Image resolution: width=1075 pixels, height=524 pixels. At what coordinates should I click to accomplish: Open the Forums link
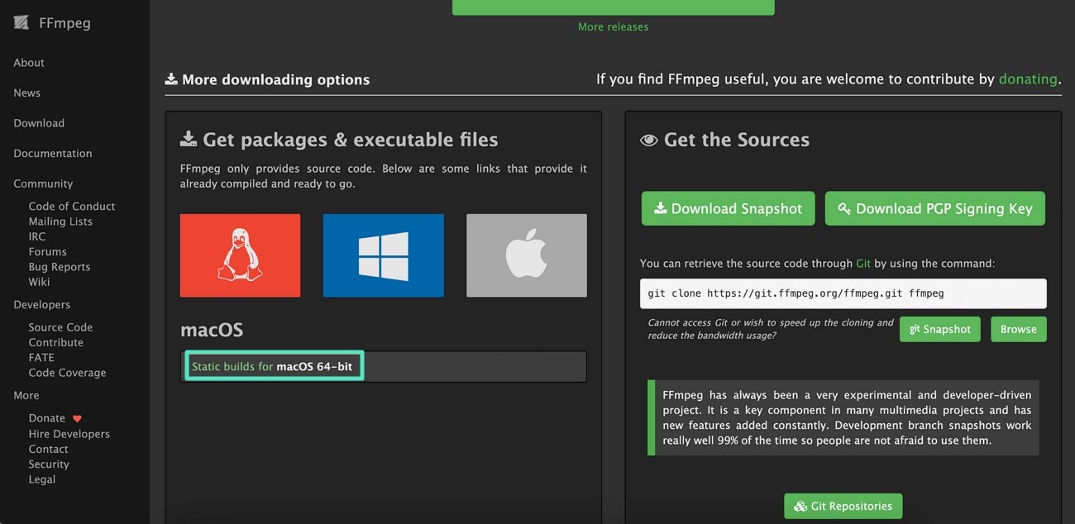[x=48, y=252]
